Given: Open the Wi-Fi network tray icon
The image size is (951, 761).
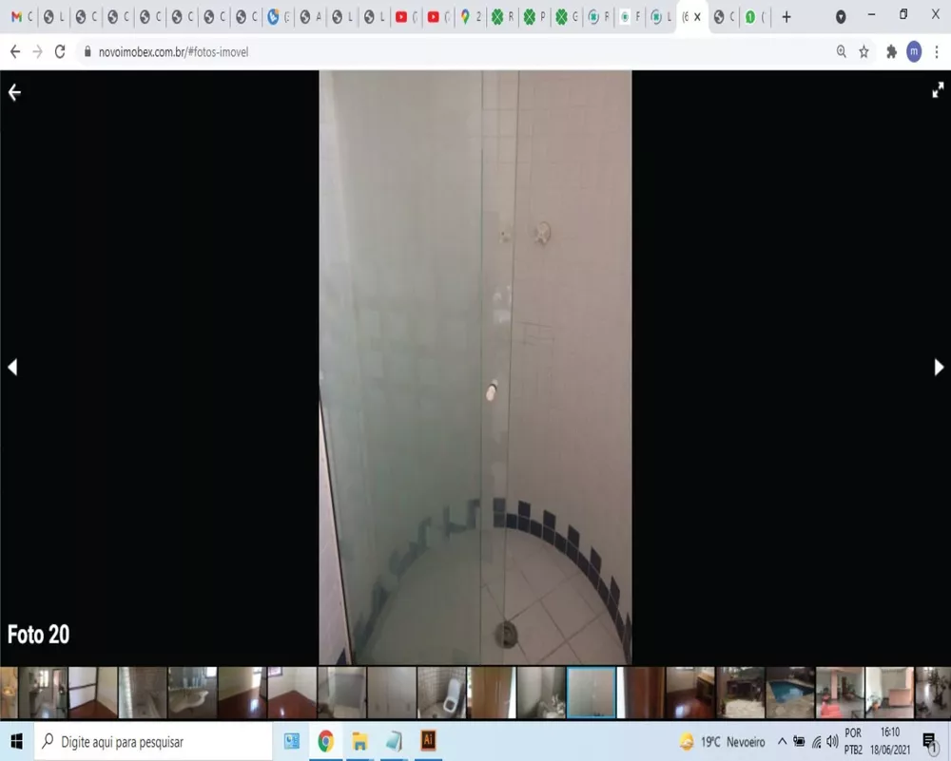Looking at the screenshot, I should tap(817, 742).
